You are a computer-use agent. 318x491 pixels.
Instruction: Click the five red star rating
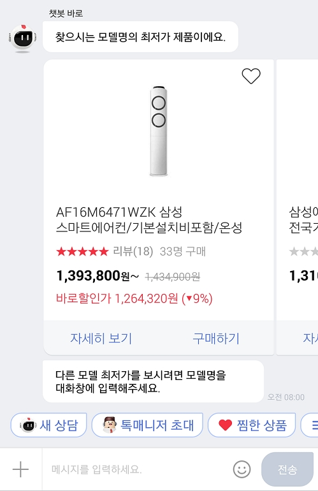[82, 251]
